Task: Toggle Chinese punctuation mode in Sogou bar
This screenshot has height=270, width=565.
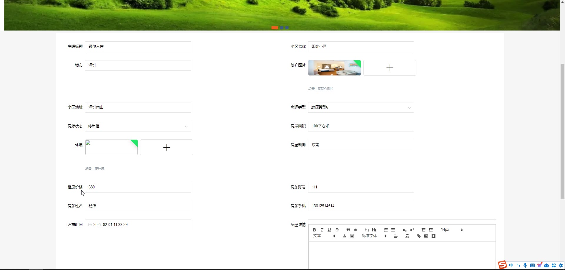Action: (518, 265)
